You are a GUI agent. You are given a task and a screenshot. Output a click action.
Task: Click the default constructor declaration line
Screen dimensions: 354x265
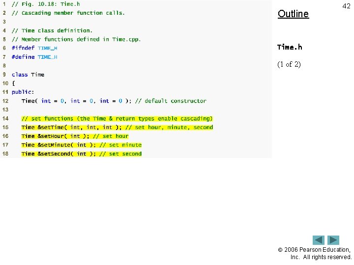pyautogui.click(x=114, y=101)
